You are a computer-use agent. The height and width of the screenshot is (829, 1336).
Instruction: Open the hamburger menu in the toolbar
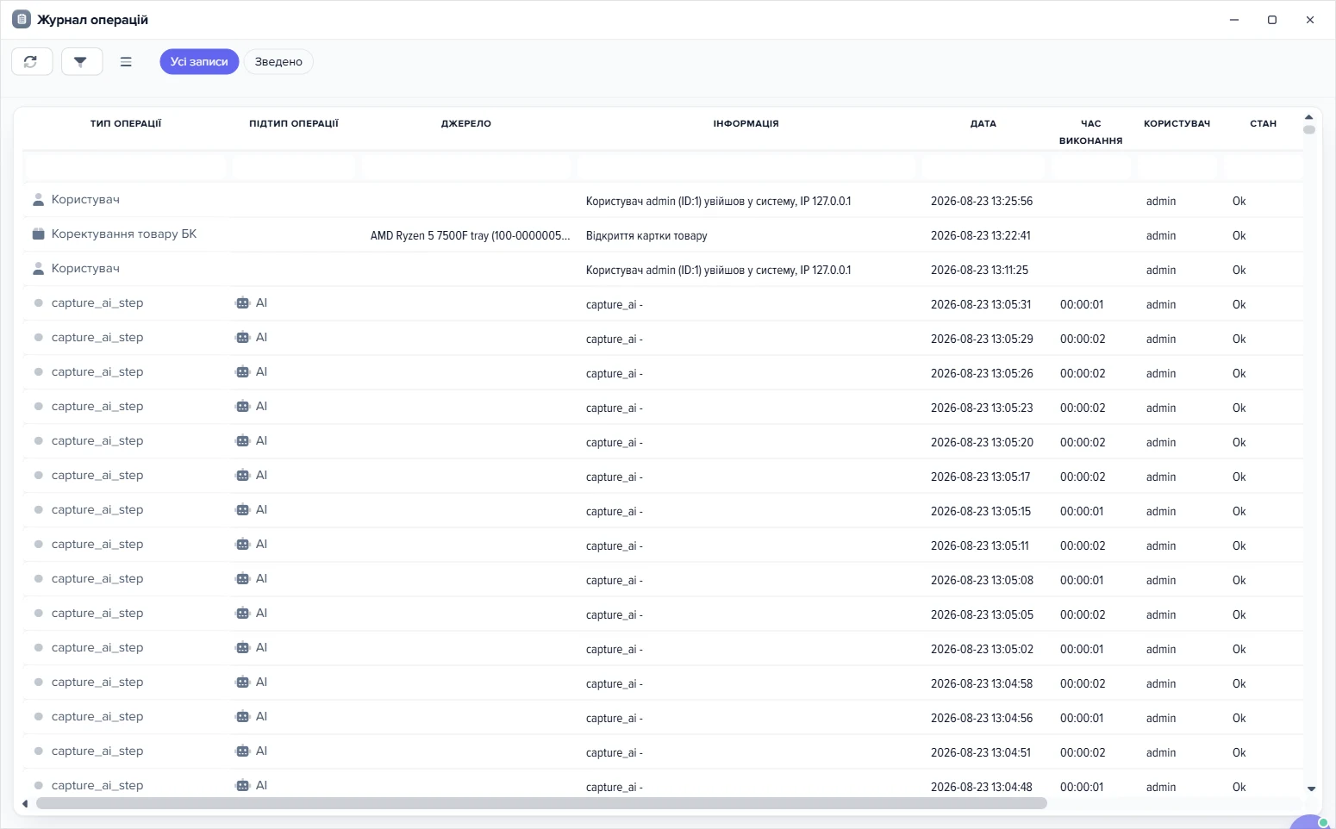[126, 61]
